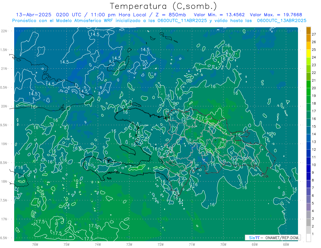The height and width of the screenshot is (248, 321).
Task: Pick the bright yellow swatch between 24 and 25
Action: tap(309, 54)
